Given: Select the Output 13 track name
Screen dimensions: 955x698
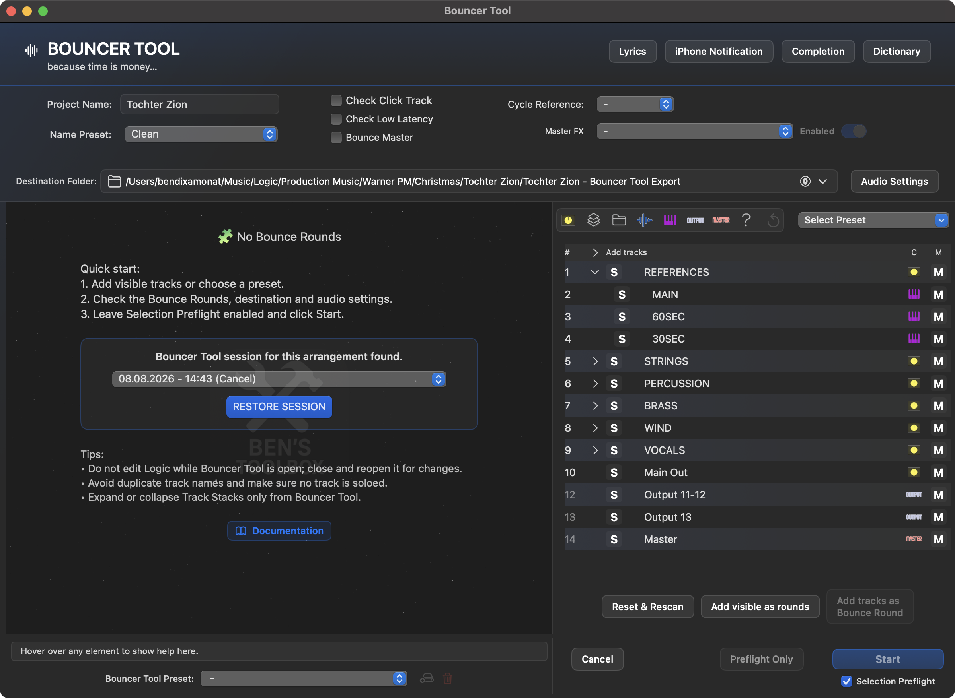Looking at the screenshot, I should click(x=667, y=517).
